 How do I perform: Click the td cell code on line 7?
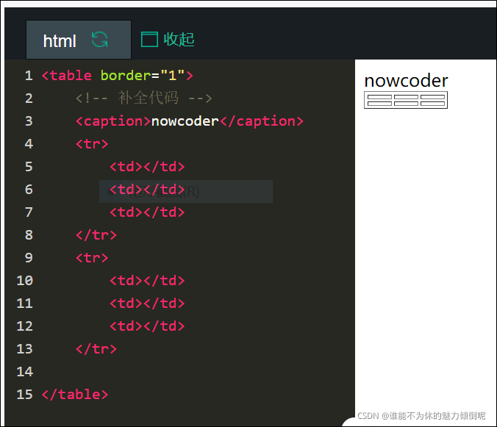point(147,212)
